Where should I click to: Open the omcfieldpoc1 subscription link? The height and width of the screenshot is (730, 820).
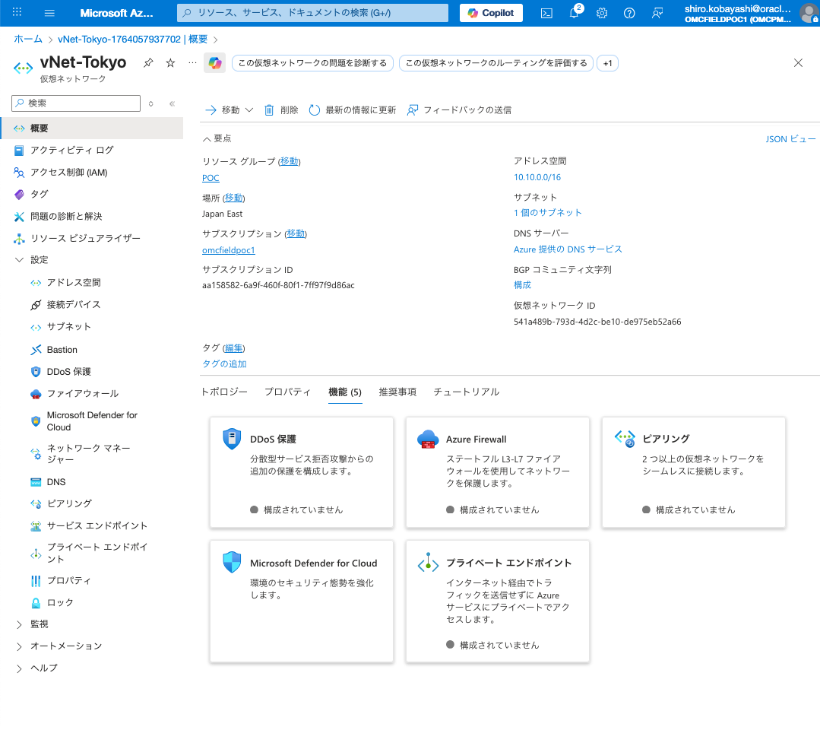coord(229,250)
